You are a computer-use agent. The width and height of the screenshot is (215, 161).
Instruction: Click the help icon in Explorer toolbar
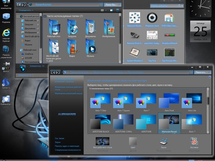pyautogui.click(x=117, y=10)
